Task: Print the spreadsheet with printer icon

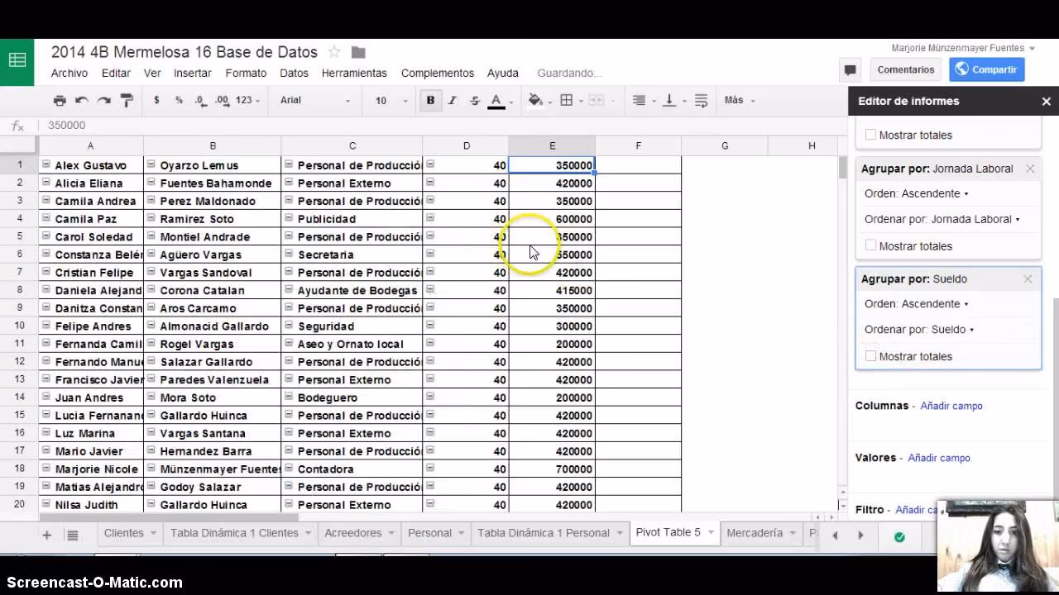Action: pyautogui.click(x=60, y=100)
